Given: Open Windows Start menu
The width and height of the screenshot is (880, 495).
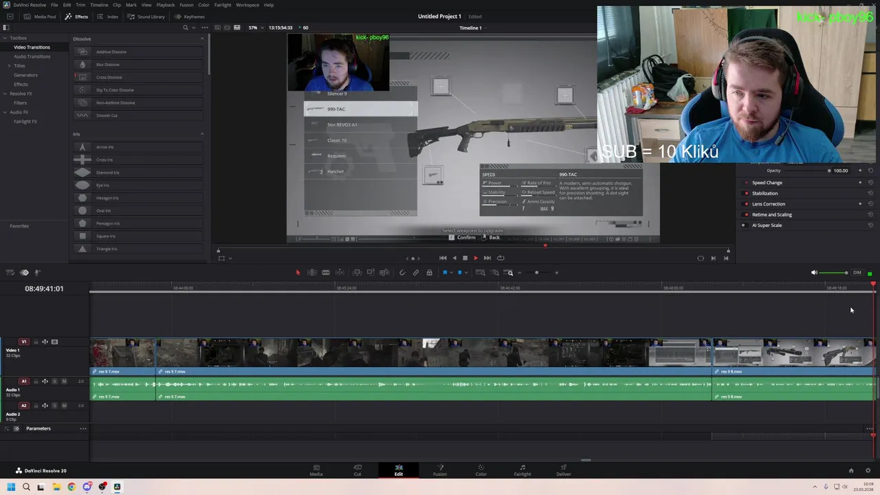Looking at the screenshot, I should (11, 487).
